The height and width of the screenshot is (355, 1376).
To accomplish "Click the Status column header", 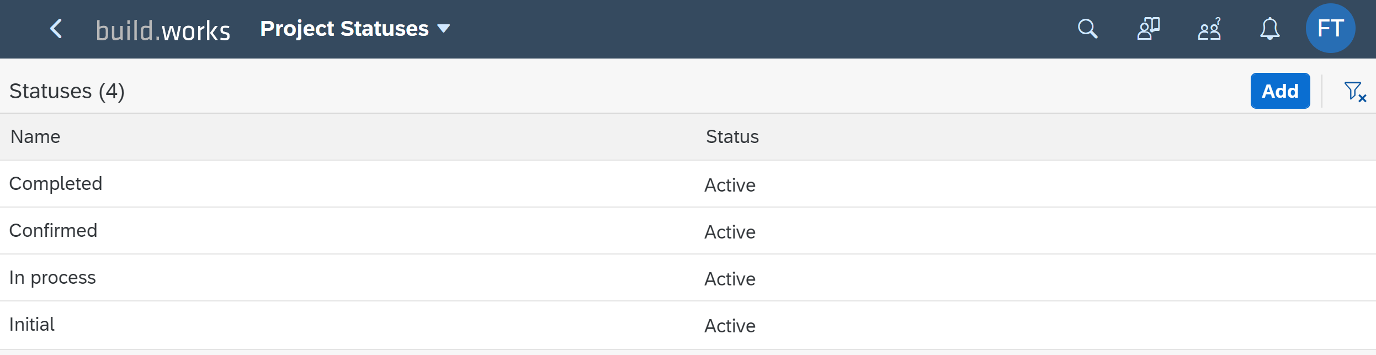I will 732,137.
